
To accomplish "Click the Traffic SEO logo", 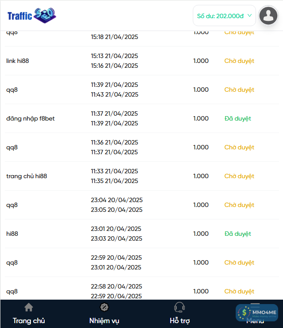I will [x=31, y=16].
